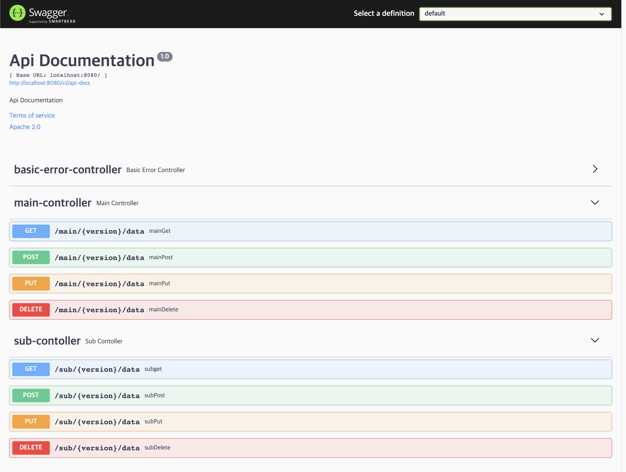Click the Swagger logo icon
Screen dimensions: 626x472
click(17, 13)
